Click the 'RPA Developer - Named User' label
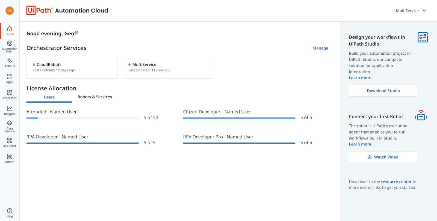Screen dimensions: 437x221 [x=57, y=137]
